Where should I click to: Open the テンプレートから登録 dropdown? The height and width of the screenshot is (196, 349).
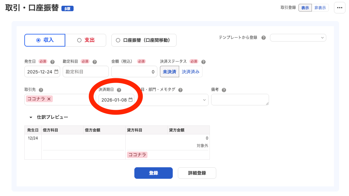click(x=298, y=37)
